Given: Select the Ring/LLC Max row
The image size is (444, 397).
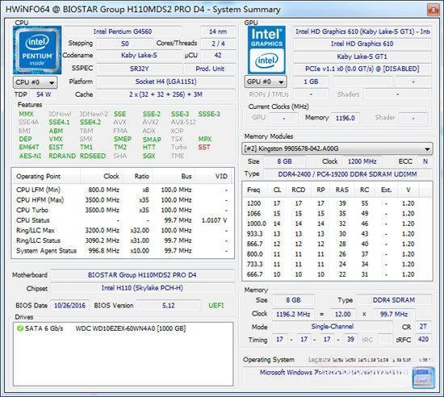Looking at the screenshot, I should click(x=123, y=230).
